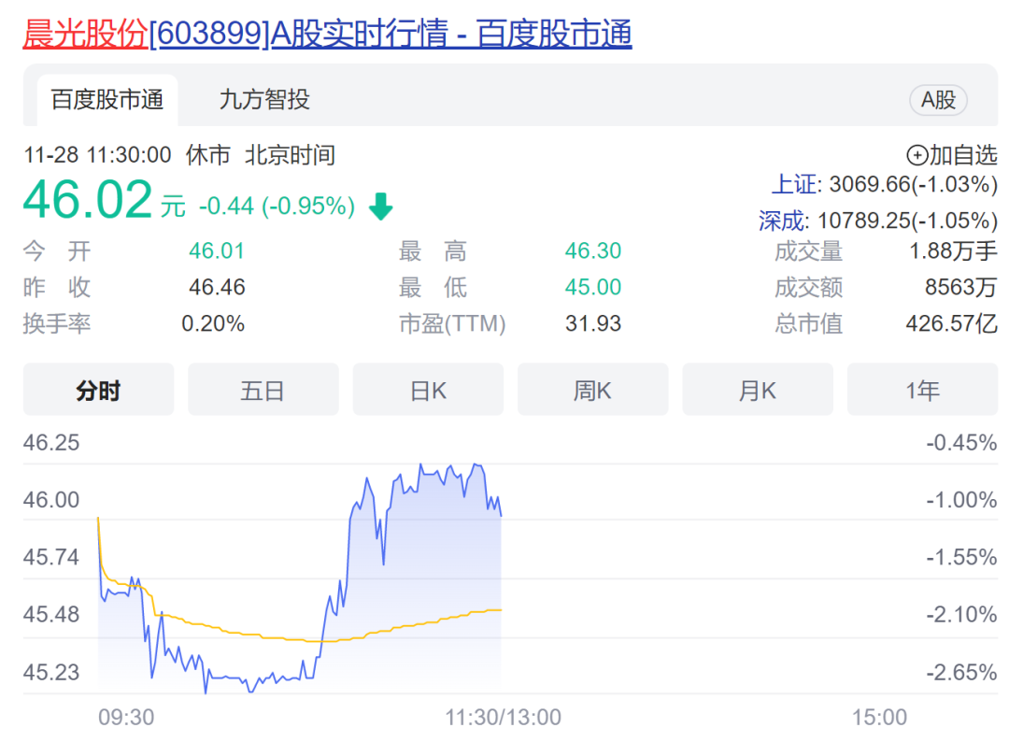Click the 46.25 price axis label
Image resolution: width=1009 pixels, height=742 pixels.
(51, 443)
